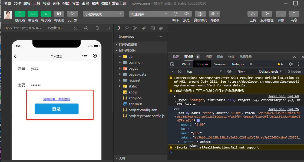Open the 上传 upload icon
The image size is (304, 162).
(253, 14)
